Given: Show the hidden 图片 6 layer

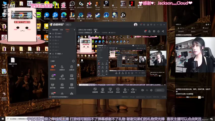Looking at the screenshot, I should click(x=50, y=44).
